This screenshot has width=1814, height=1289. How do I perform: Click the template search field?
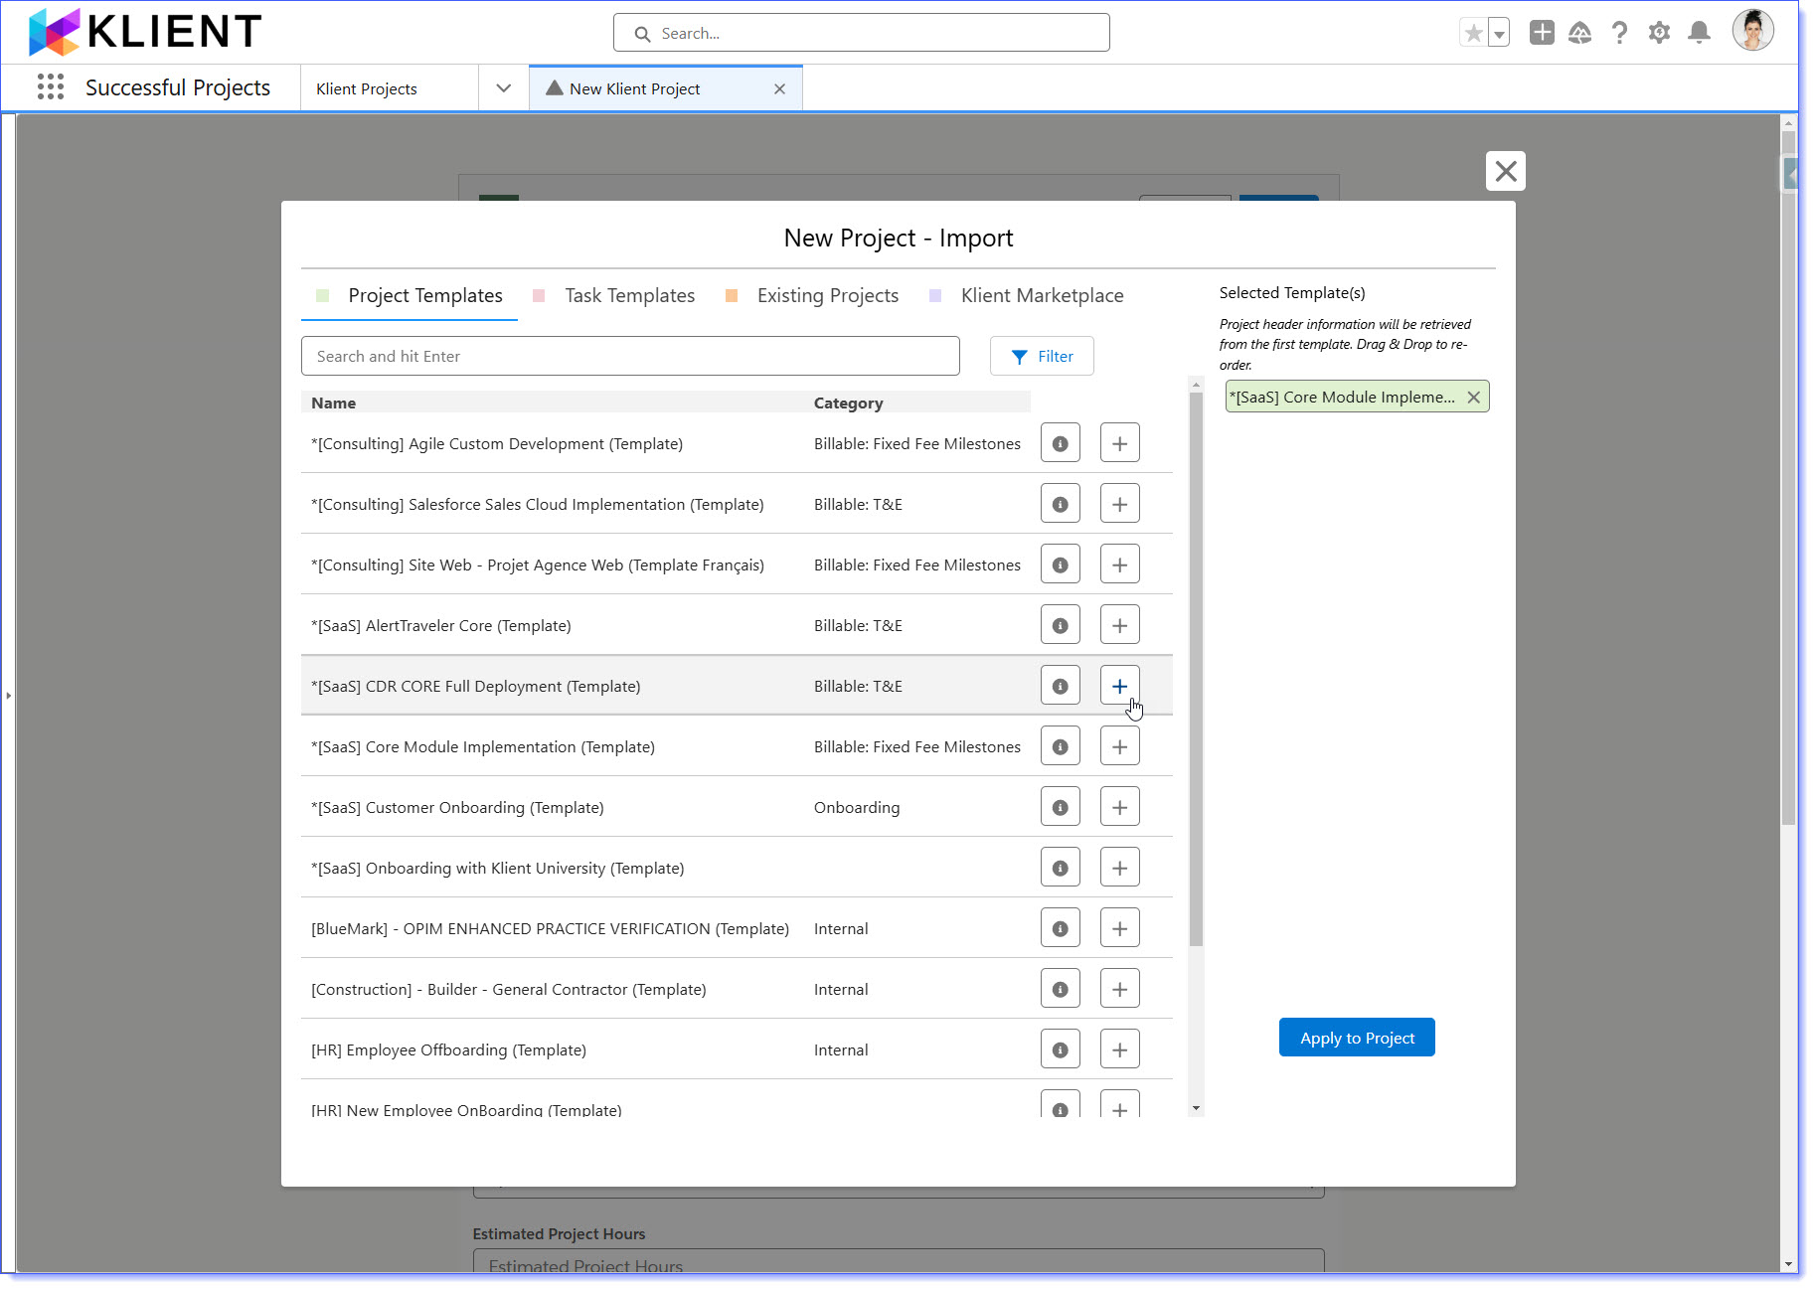pos(630,356)
